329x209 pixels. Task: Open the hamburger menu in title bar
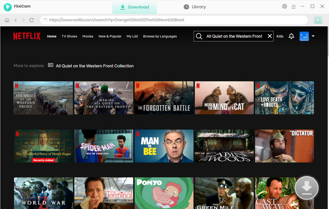(294, 7)
